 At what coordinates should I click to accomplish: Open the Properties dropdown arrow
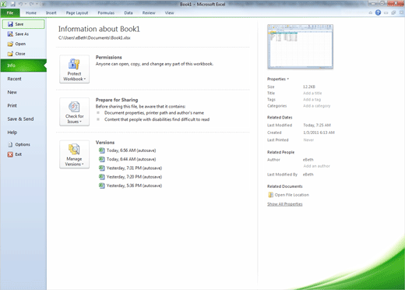[288, 79]
